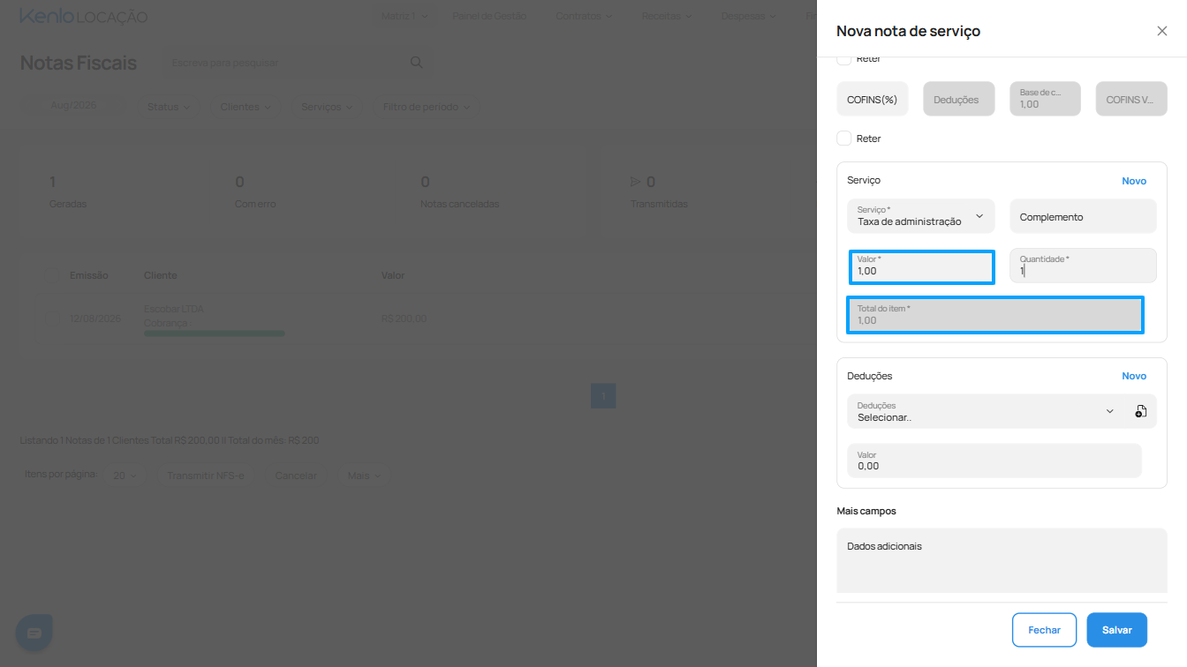Open the Serviço dropdown Taxa de administração
The image size is (1187, 667).
(921, 216)
